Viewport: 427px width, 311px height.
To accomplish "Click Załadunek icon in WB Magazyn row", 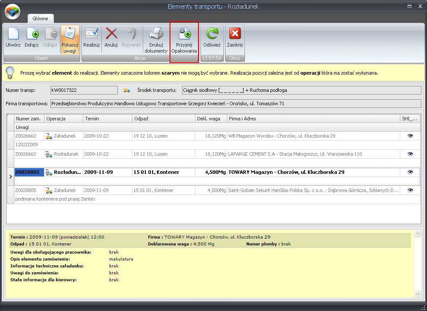I will [49, 136].
